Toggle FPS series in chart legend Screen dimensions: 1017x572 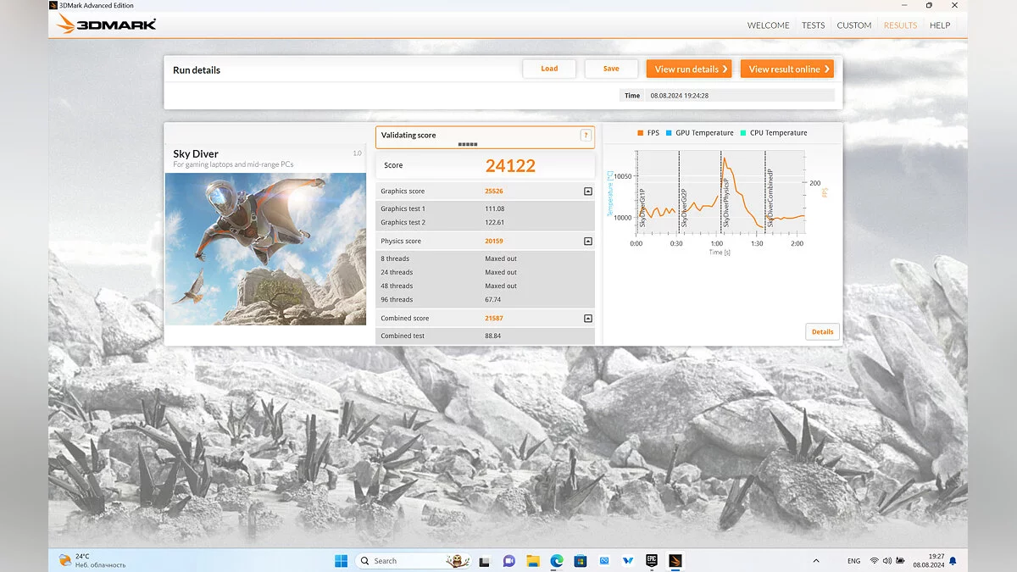pos(647,133)
